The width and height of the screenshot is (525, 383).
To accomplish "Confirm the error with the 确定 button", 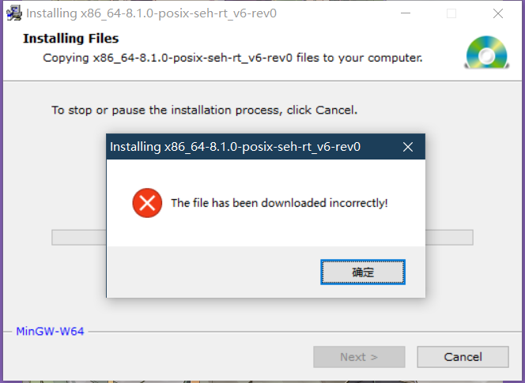I will (363, 272).
